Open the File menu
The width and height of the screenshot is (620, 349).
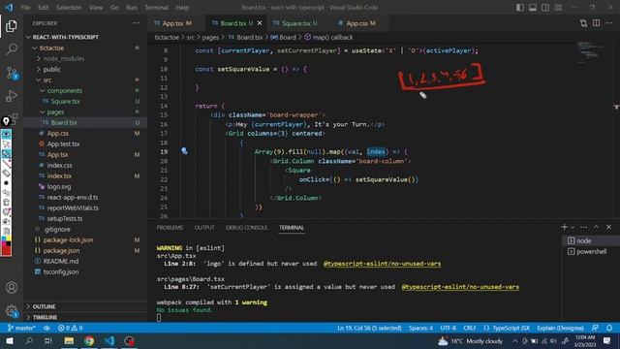click(25, 8)
